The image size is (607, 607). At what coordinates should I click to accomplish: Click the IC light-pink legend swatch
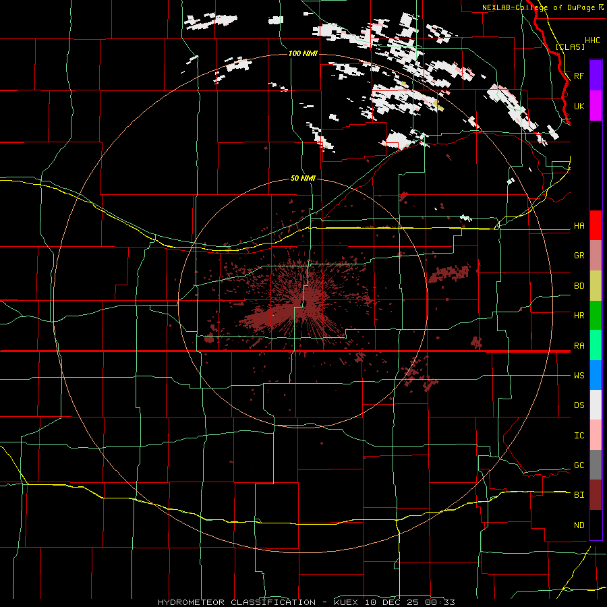point(596,435)
